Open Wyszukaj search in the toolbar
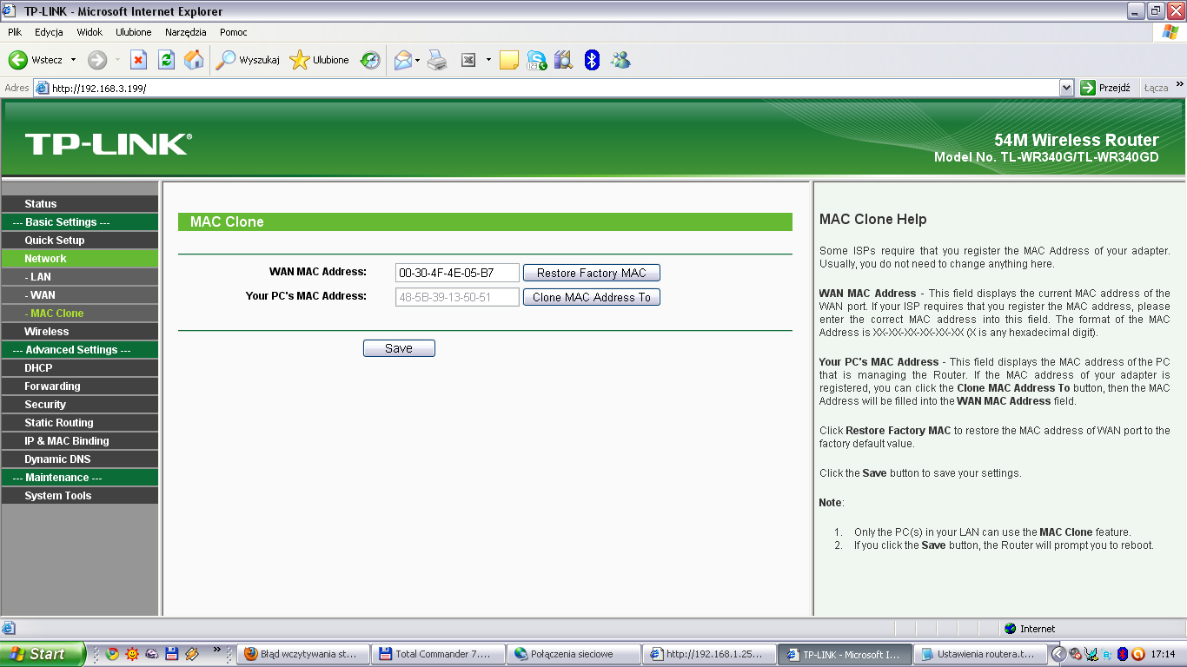Viewport: 1187px width, 667px height. (x=248, y=60)
